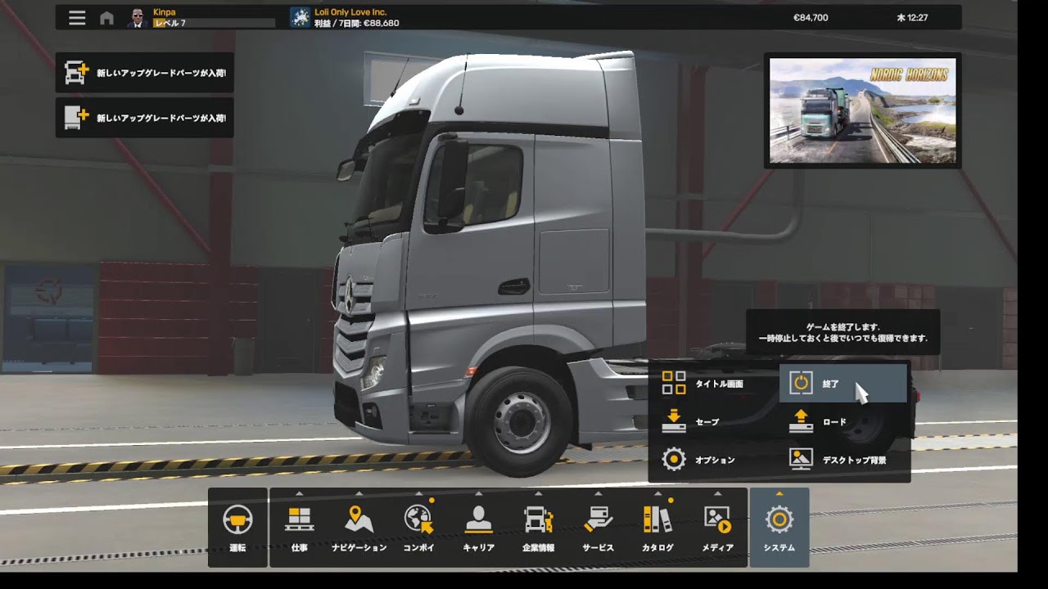
Task: Expand the カタログ menu arrow
Action: pyautogui.click(x=658, y=493)
